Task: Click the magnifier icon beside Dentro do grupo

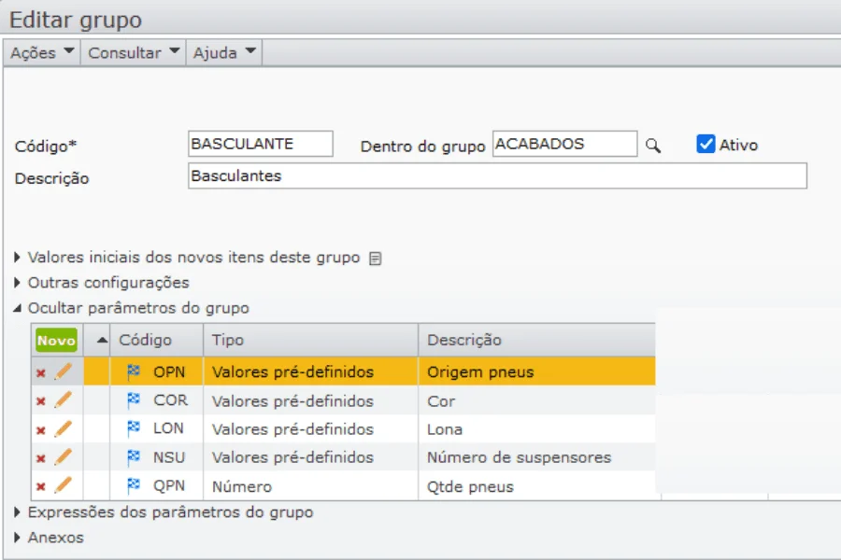Action: click(653, 146)
